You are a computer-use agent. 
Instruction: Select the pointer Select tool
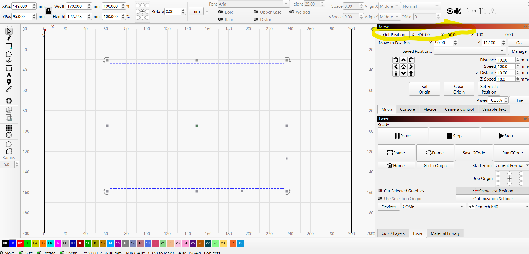(x=9, y=31)
